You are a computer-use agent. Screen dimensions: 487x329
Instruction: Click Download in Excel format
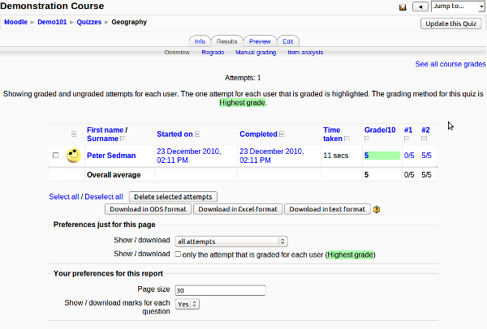(237, 209)
